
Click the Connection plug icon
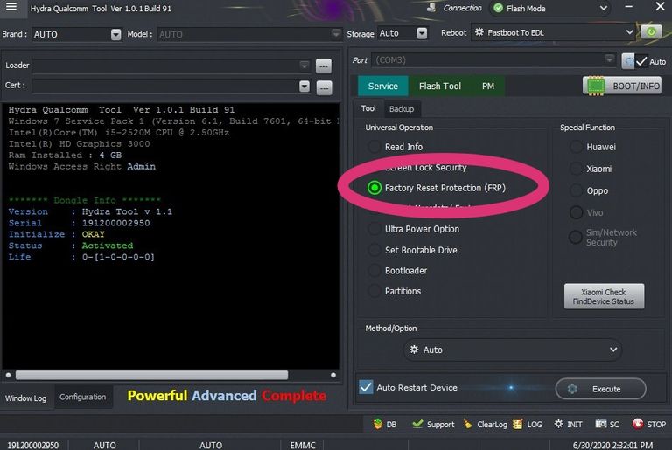[x=431, y=8]
